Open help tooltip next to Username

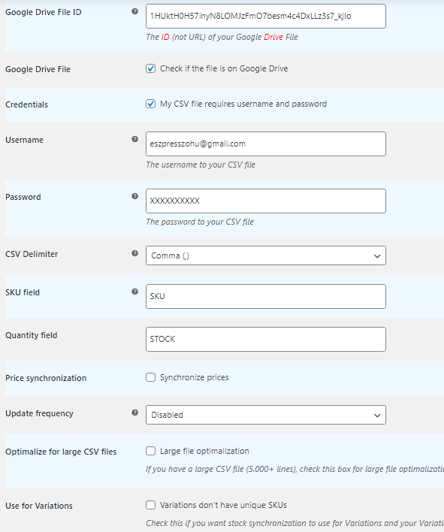tap(134, 139)
